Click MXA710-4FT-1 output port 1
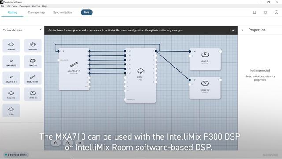282x159 pixels. (x=89, y=51)
